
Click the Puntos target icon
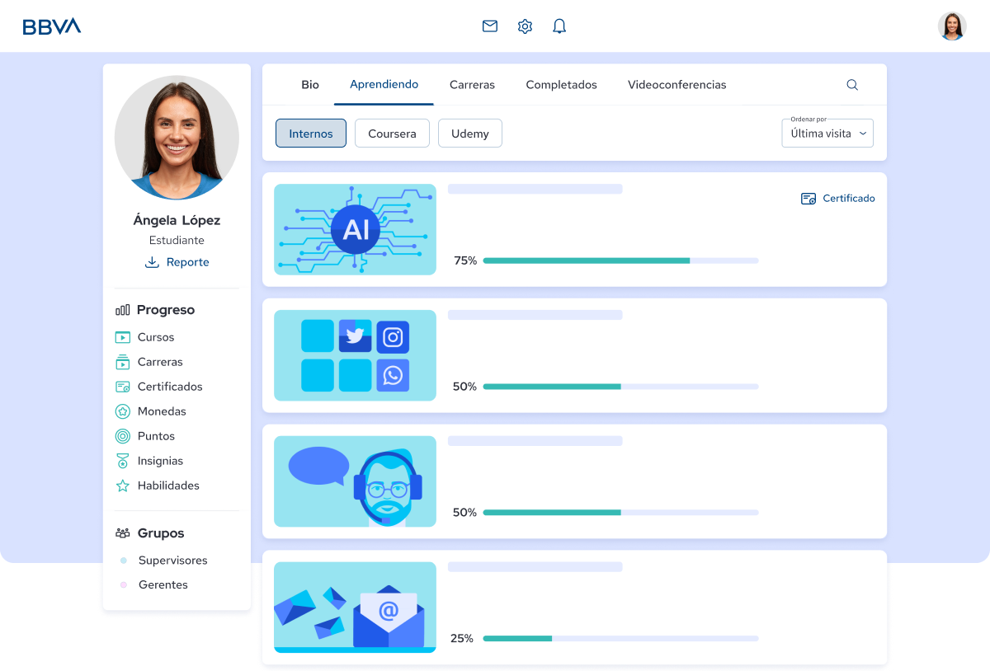[123, 436]
